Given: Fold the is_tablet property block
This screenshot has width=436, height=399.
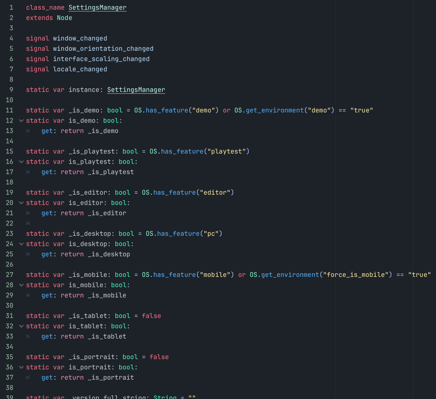Looking at the screenshot, I should (21, 326).
